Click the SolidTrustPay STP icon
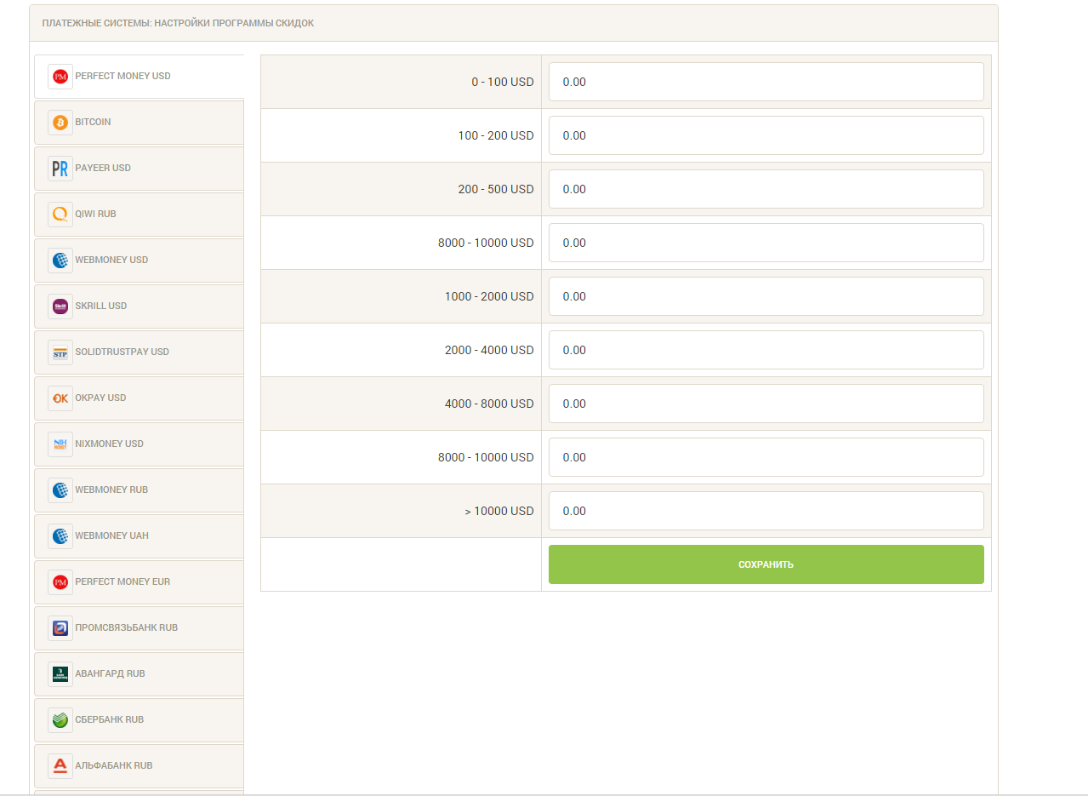Viewport: 1088px width, 796px height. [x=60, y=352]
